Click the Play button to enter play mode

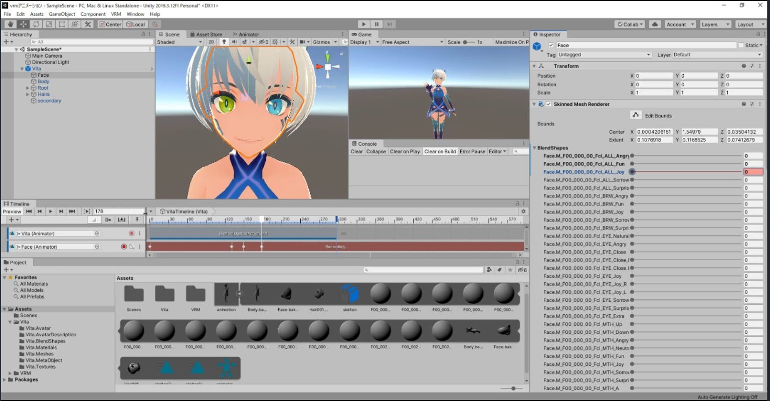tap(364, 24)
